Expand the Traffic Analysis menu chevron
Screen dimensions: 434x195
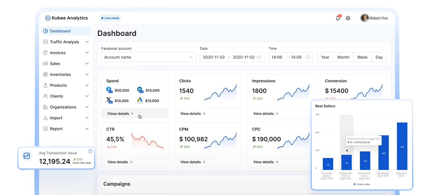(x=87, y=42)
